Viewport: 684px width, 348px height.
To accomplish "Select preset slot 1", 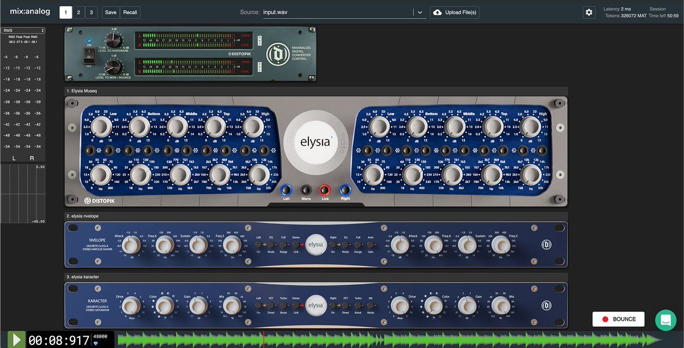I will coord(66,12).
